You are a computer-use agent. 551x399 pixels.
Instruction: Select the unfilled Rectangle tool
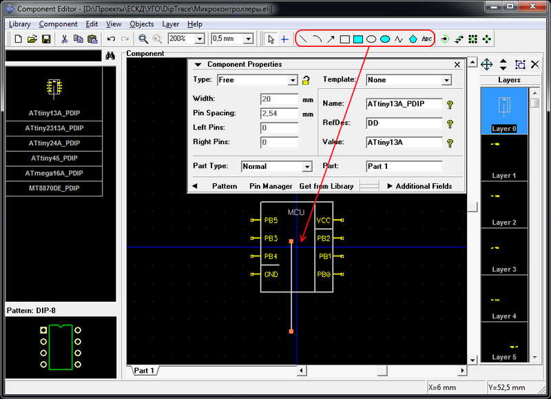click(345, 39)
